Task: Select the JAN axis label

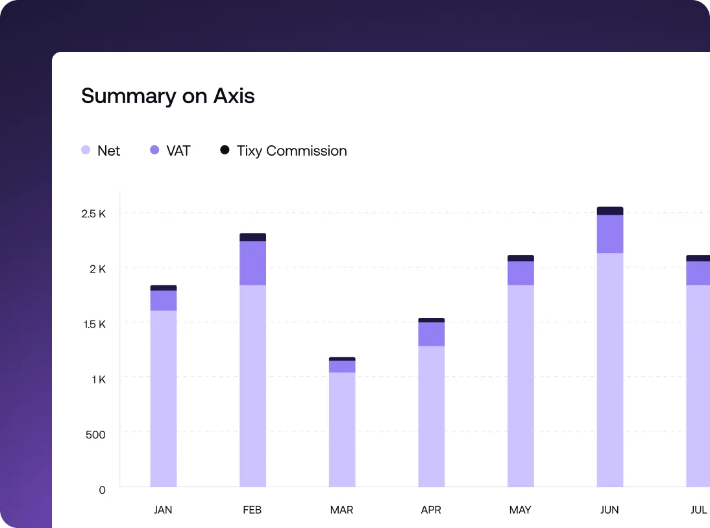Action: (163, 510)
